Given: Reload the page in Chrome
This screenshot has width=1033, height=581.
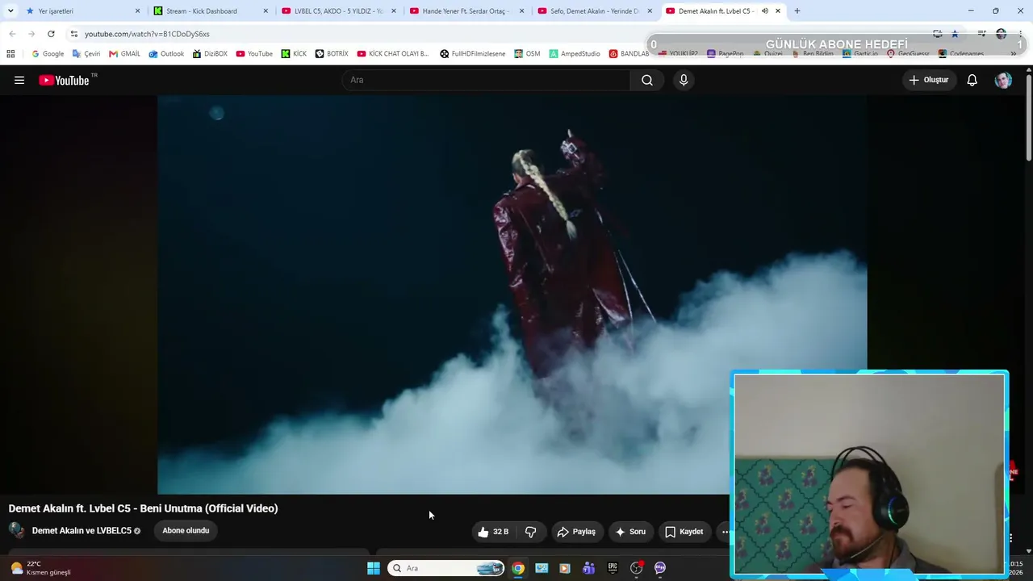Looking at the screenshot, I should (x=51, y=34).
